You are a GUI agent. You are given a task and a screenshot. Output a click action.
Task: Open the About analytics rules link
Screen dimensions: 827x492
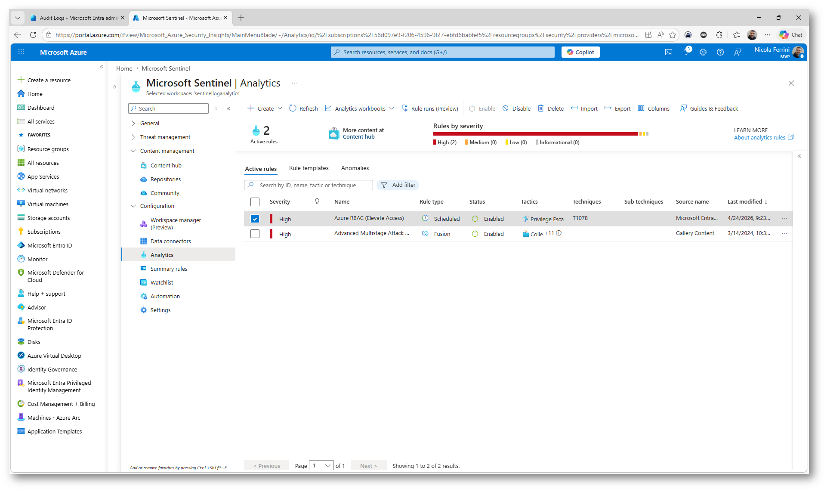coord(759,137)
